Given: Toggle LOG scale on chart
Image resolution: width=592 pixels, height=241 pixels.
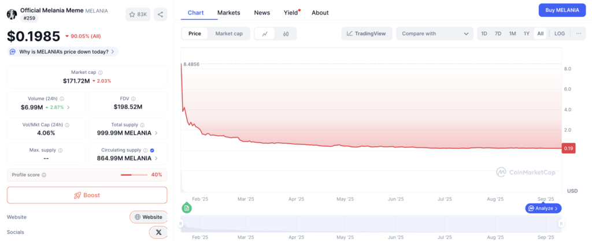Looking at the screenshot, I should tap(560, 34).
